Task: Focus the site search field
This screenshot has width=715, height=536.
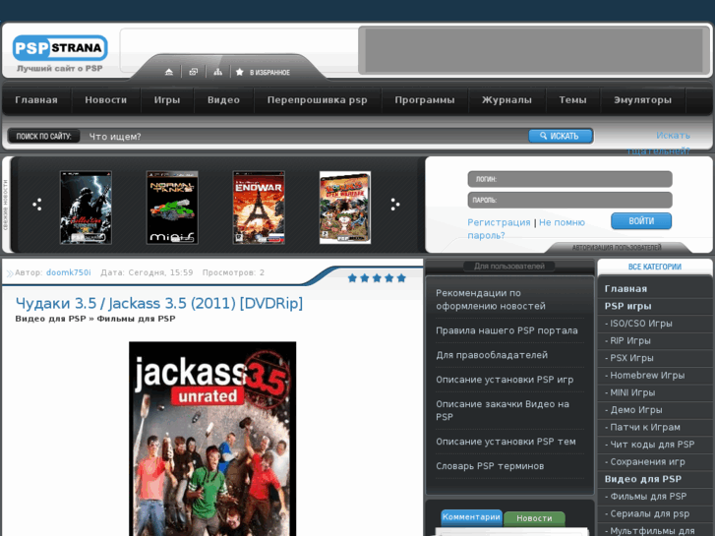Action: click(x=305, y=136)
